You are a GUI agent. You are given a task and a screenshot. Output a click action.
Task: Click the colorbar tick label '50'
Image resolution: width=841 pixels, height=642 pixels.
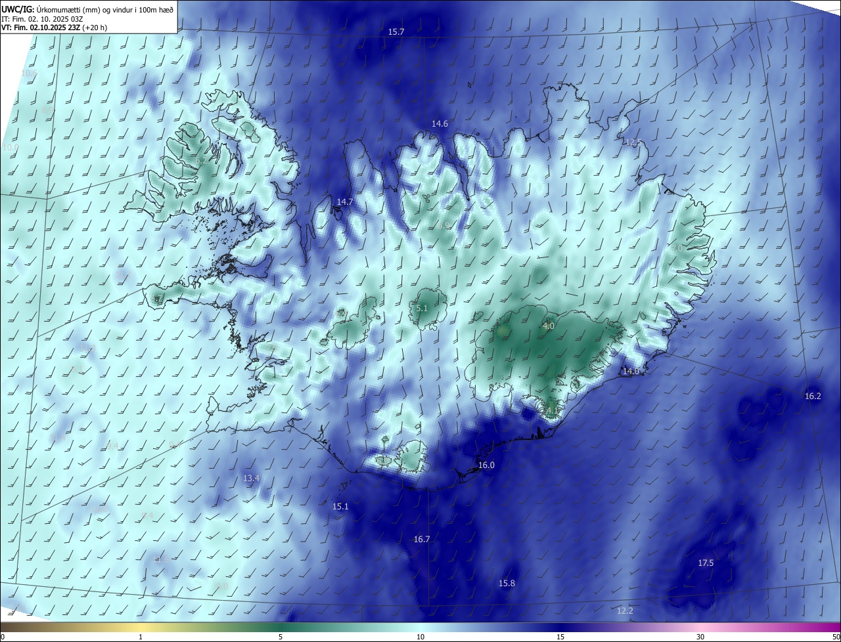836,637
